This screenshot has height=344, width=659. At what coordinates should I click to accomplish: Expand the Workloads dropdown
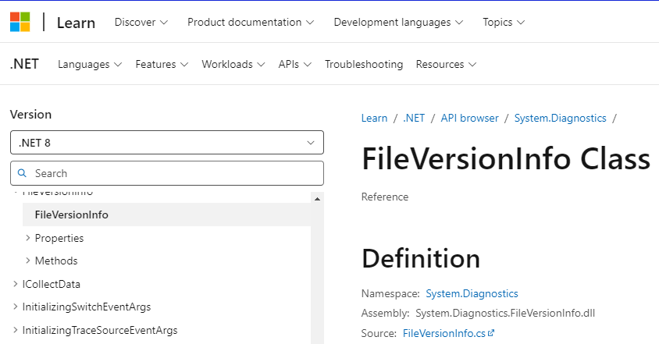click(233, 64)
